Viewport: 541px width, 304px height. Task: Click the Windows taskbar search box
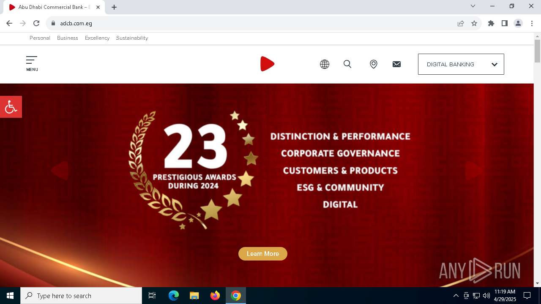point(81,296)
